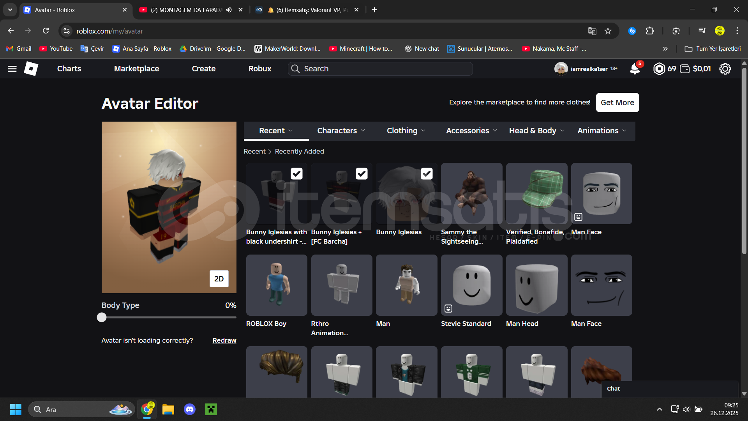The width and height of the screenshot is (748, 421).
Task: Click the Get More button
Action: tap(617, 103)
